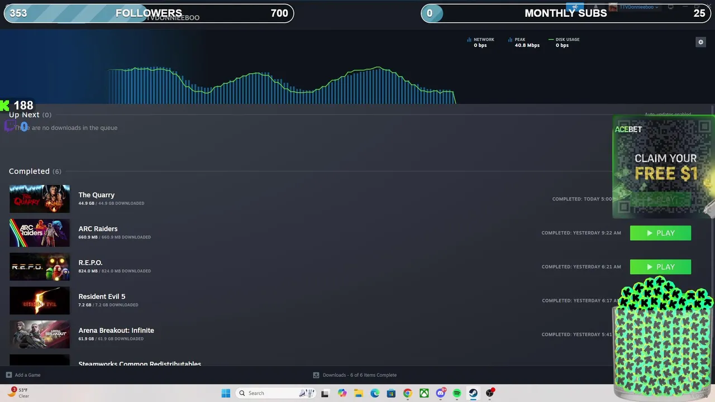Open Downloads status at bottom bar

point(355,375)
